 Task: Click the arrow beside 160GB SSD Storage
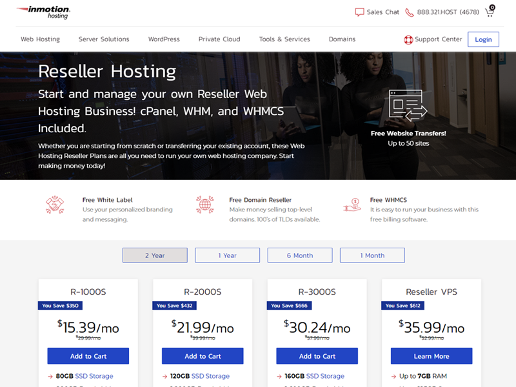(279, 376)
